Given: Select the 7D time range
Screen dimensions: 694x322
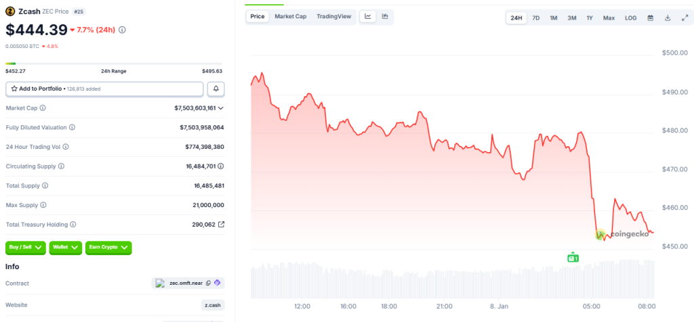Looking at the screenshot, I should point(535,18).
